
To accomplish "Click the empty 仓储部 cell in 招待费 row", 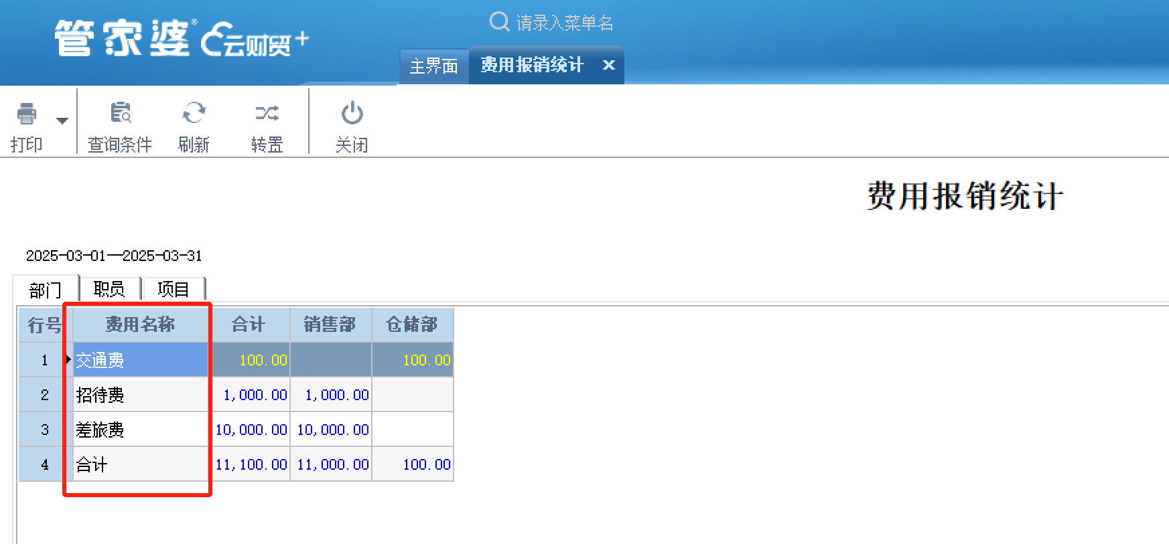I will click(413, 395).
